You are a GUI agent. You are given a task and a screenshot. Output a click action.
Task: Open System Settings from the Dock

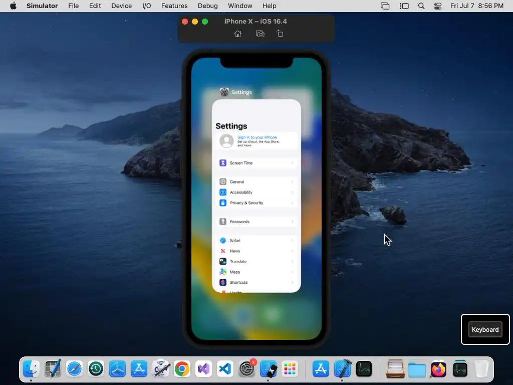point(246,369)
